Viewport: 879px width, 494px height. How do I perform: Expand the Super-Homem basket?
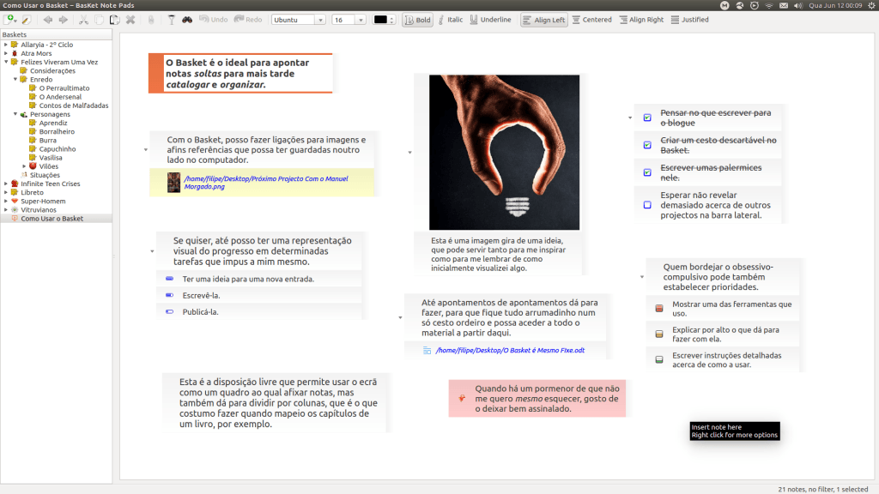[x=6, y=201]
